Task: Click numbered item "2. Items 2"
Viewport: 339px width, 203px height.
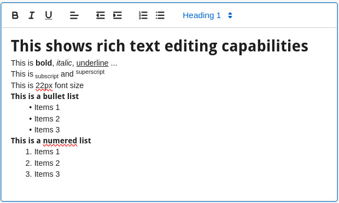Action: tap(43, 163)
